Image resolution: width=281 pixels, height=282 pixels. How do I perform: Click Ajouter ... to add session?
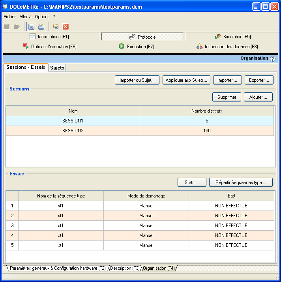click(x=258, y=97)
